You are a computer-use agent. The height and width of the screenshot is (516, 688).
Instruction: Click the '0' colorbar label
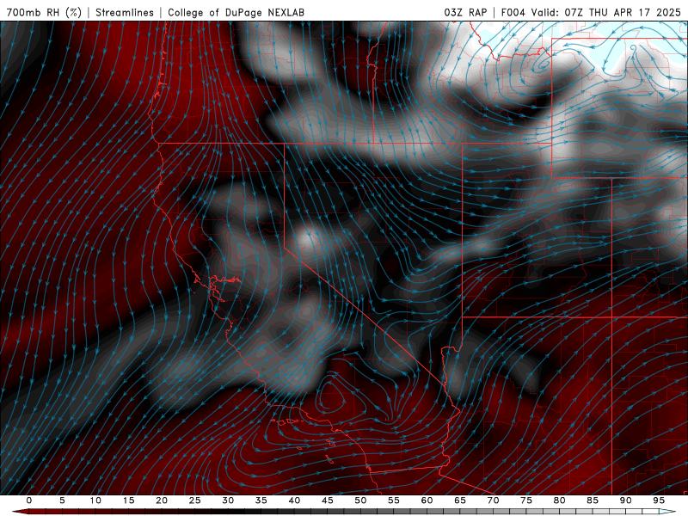point(29,501)
